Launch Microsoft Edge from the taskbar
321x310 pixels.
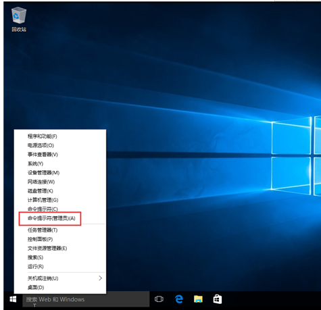[x=179, y=299]
